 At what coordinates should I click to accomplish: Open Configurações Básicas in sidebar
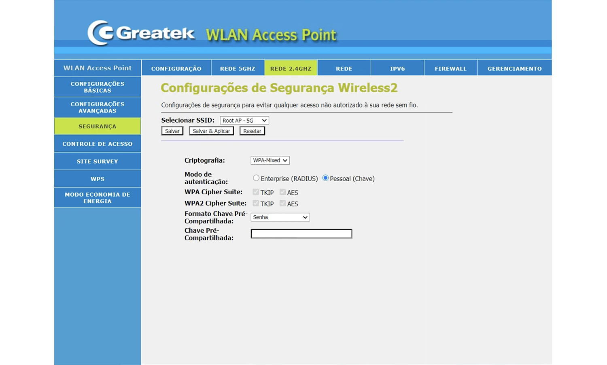click(98, 87)
